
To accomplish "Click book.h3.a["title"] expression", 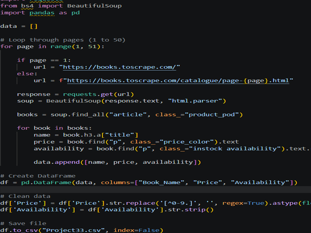I will pos(100,135).
